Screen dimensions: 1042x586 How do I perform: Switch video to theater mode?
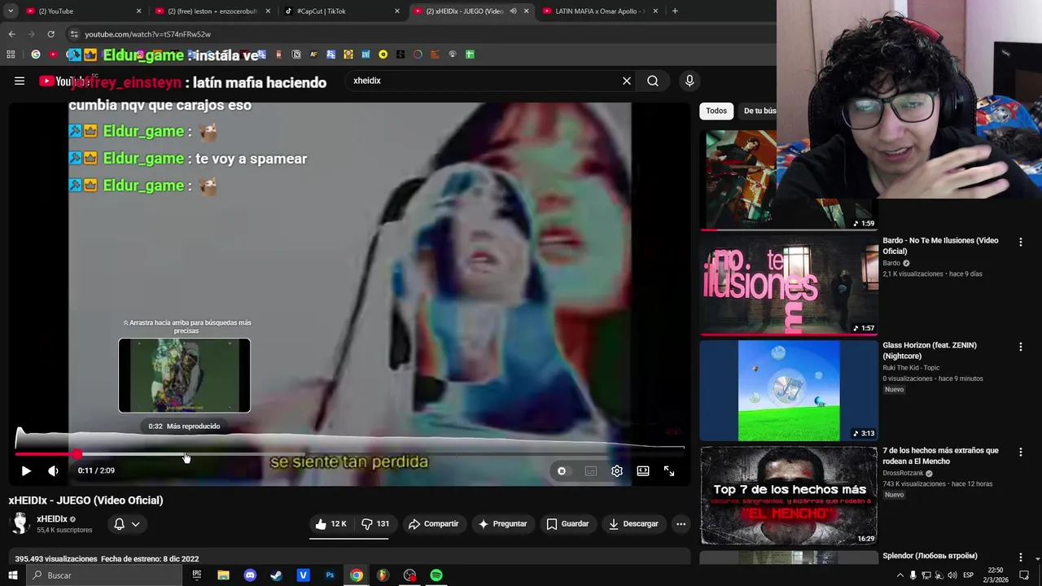pyautogui.click(x=643, y=470)
